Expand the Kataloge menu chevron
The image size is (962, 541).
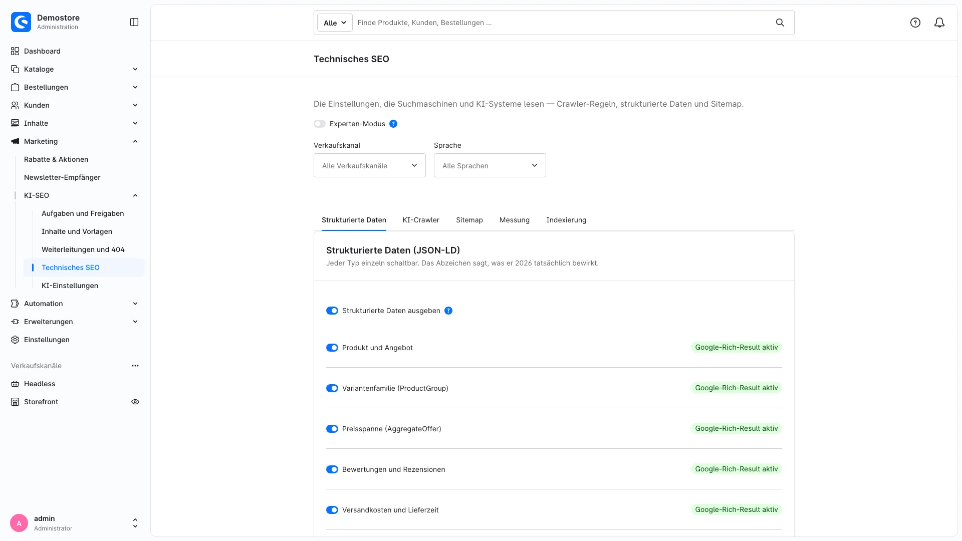[135, 69]
